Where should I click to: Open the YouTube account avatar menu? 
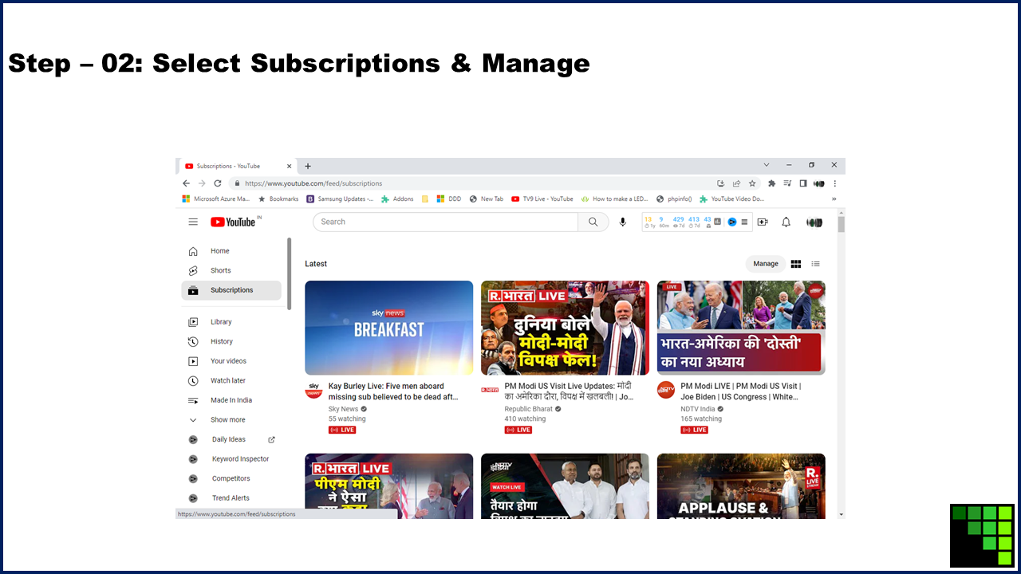pos(814,222)
